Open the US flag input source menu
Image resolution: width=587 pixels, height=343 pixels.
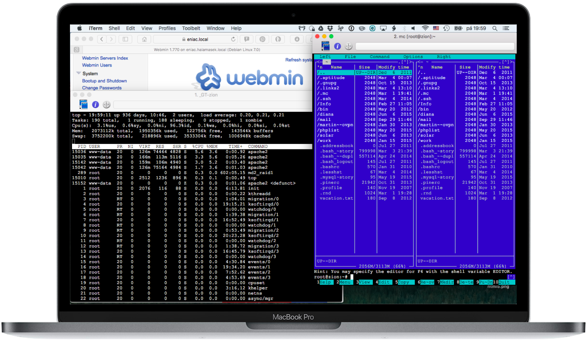point(436,28)
